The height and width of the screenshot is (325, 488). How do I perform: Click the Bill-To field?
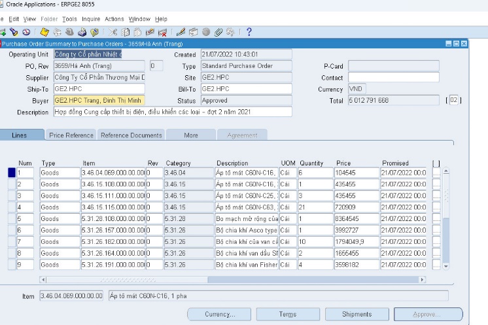coord(246,89)
